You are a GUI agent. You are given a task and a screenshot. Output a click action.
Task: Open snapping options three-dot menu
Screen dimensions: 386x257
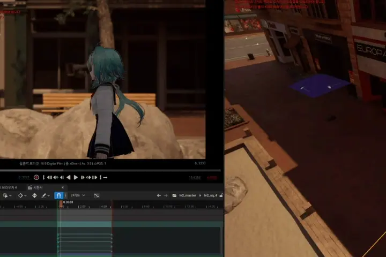point(65,195)
